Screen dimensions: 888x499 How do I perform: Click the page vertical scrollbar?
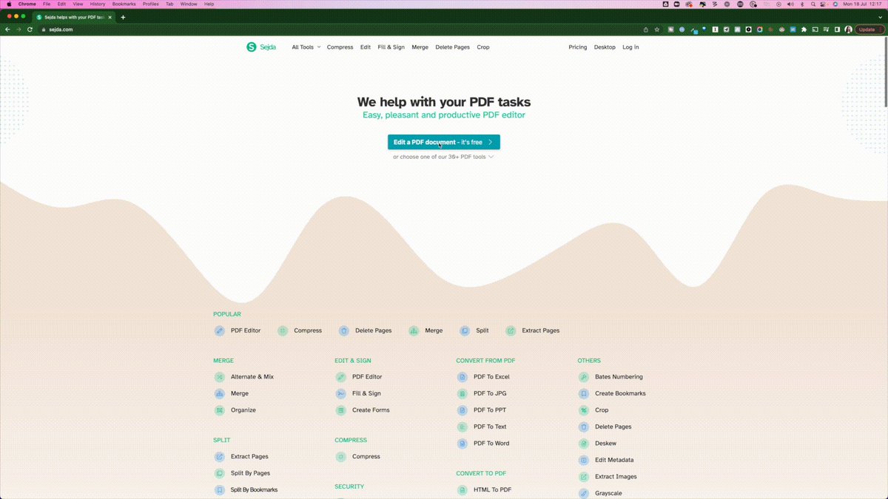click(885, 74)
